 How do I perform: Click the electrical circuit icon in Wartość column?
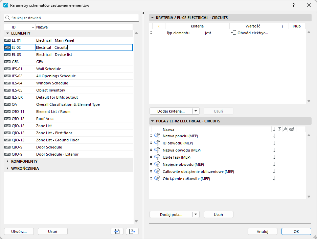233,33
